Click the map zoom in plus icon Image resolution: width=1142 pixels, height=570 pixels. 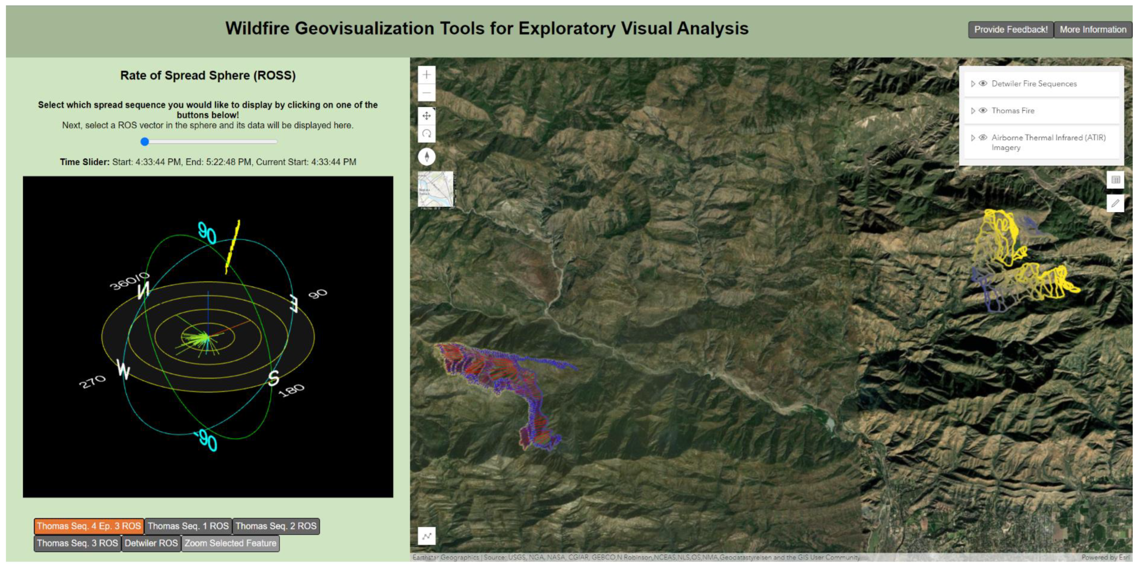(x=426, y=75)
